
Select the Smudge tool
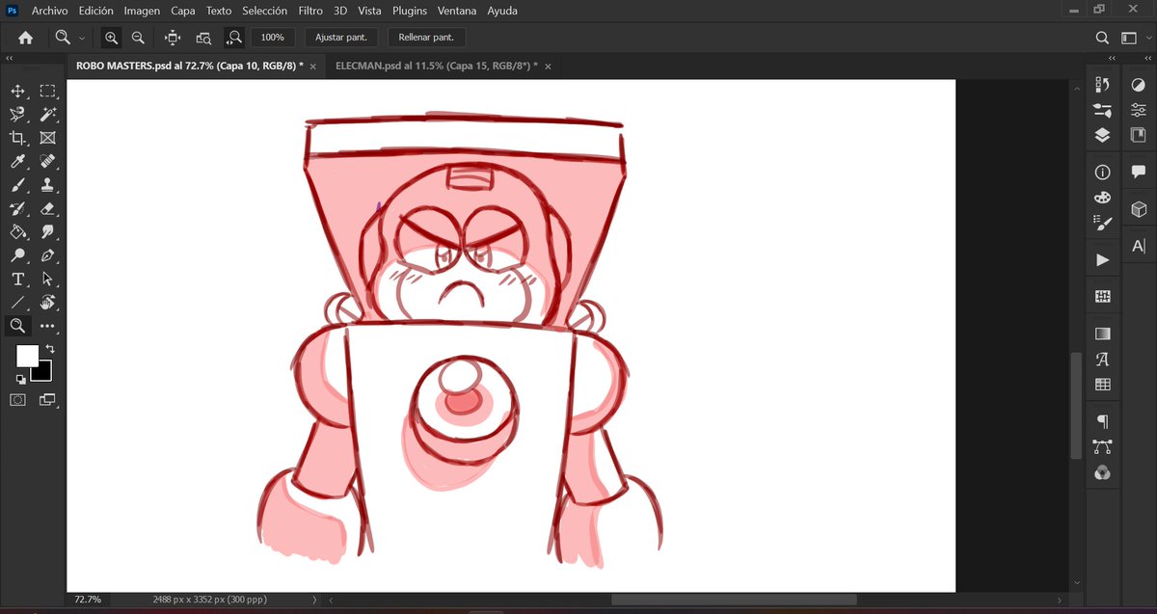coord(47,232)
